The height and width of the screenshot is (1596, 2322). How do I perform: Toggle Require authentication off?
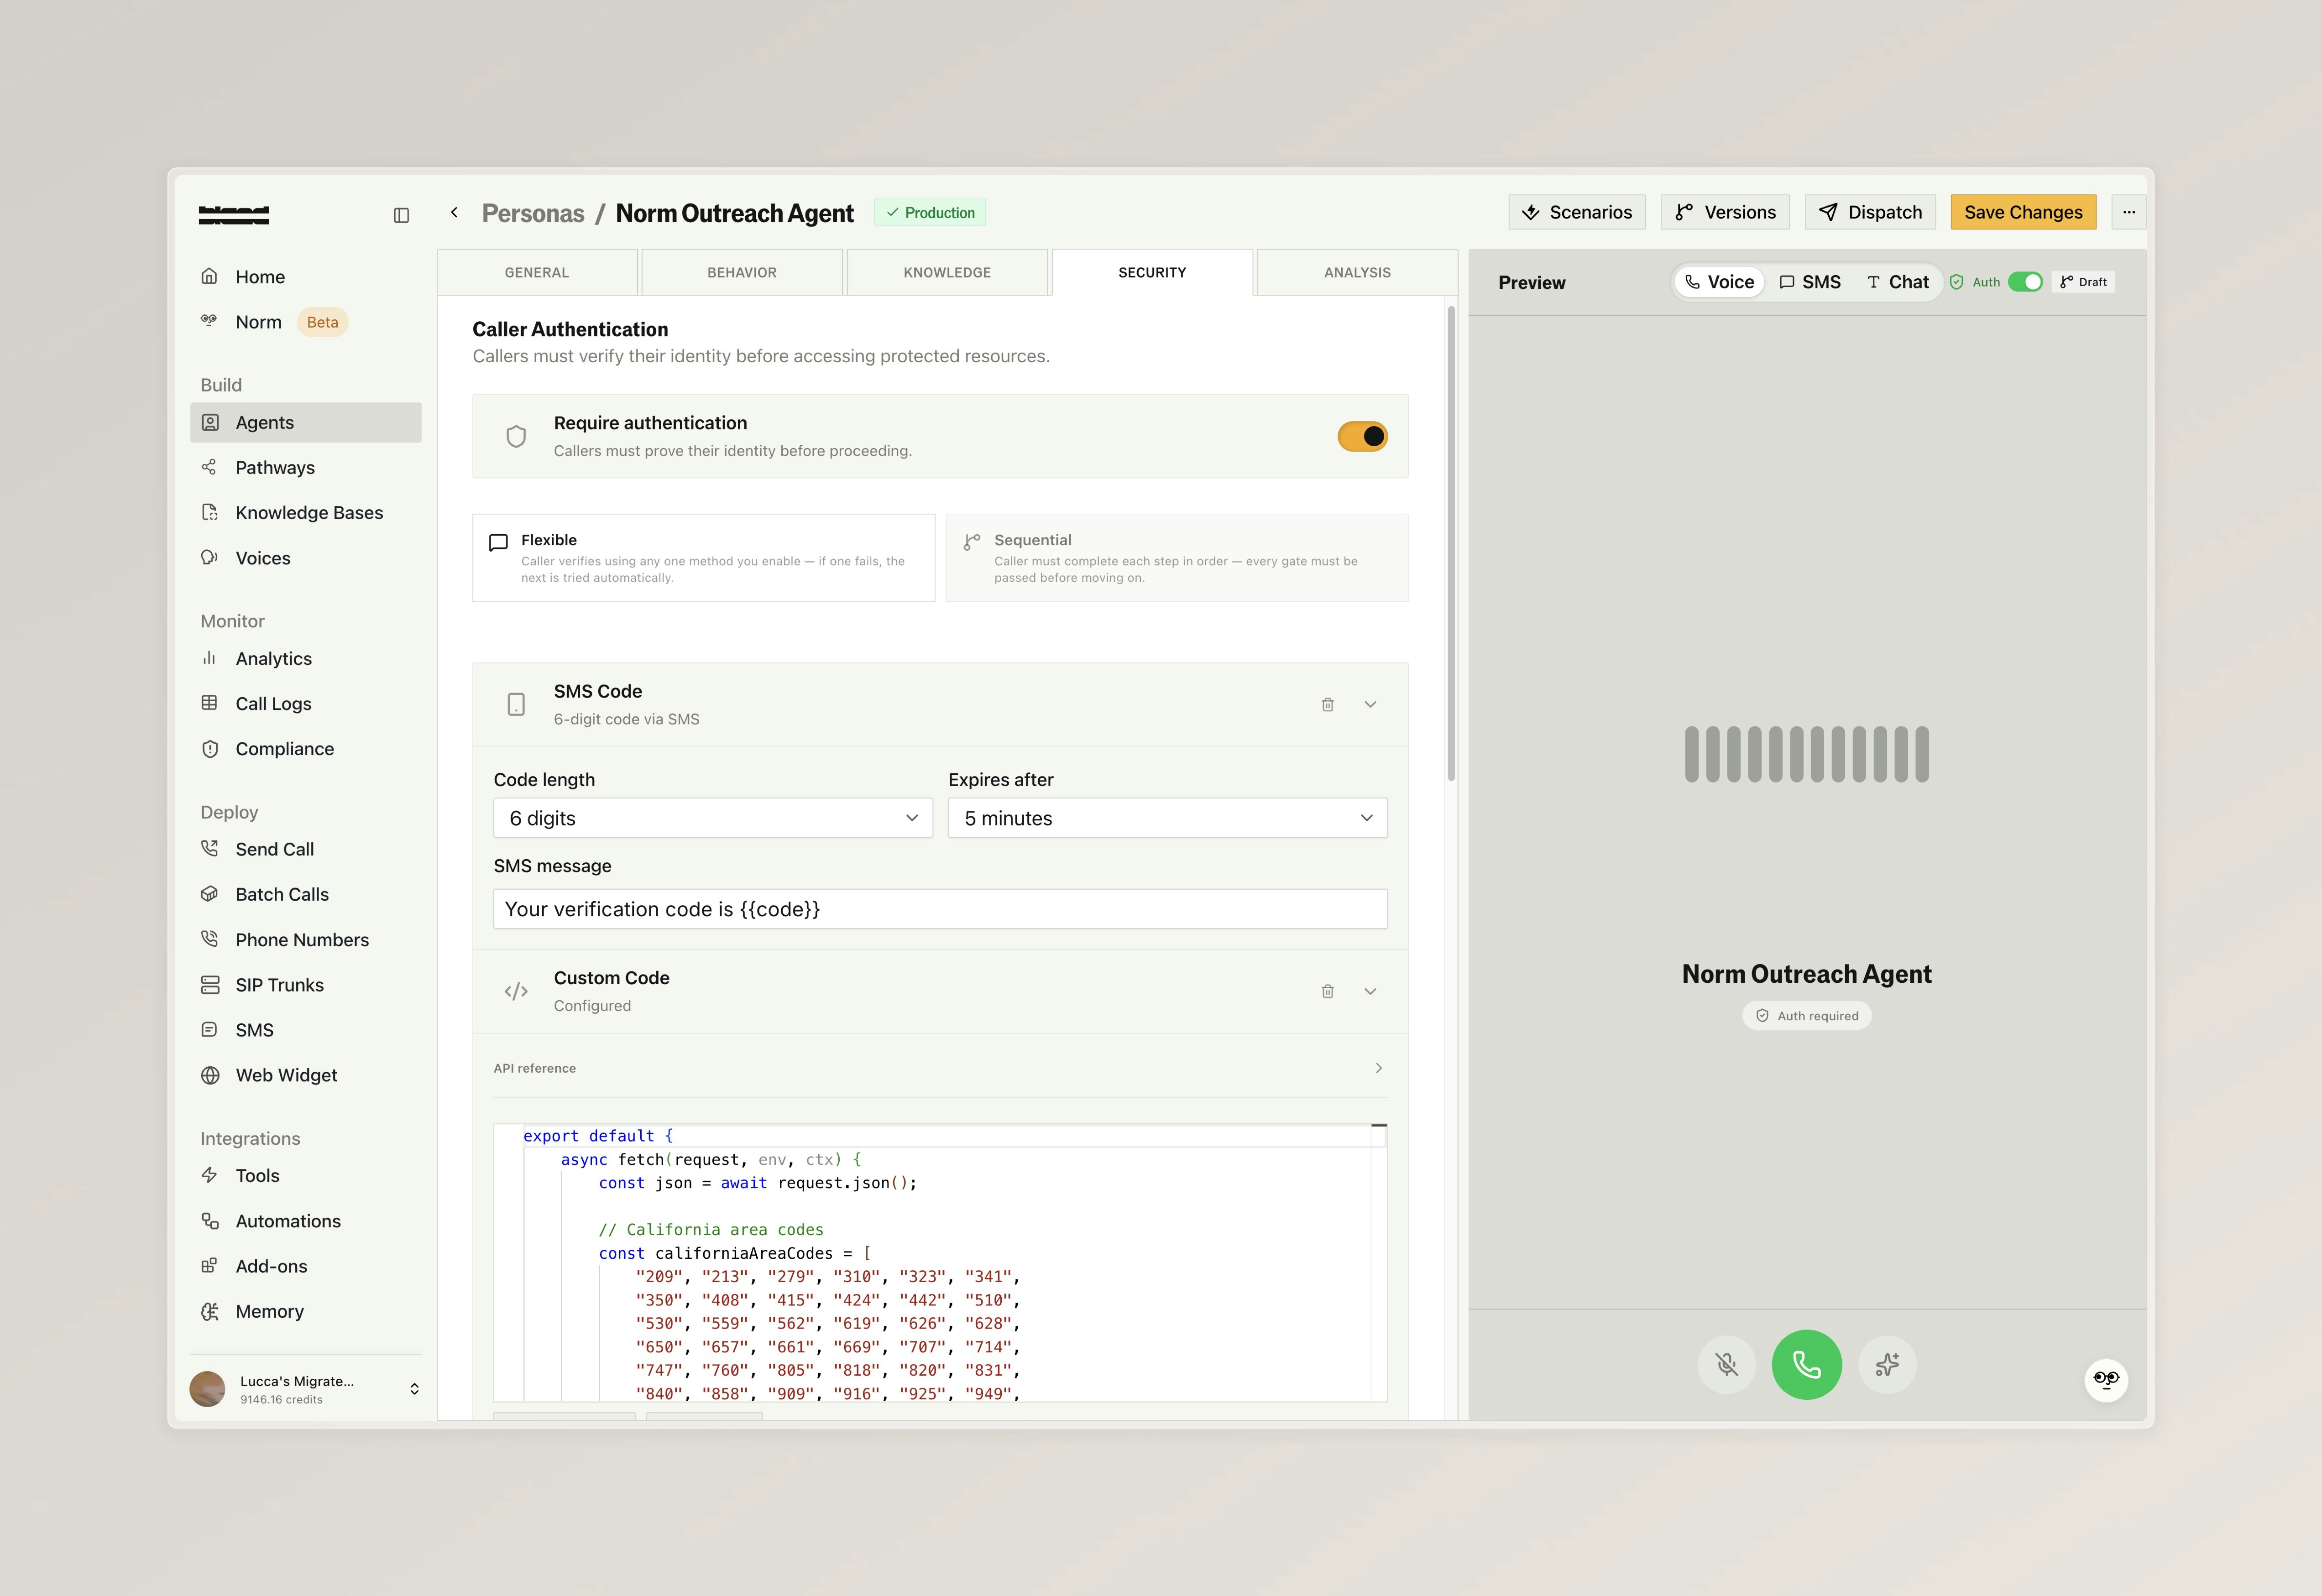pyautogui.click(x=1362, y=436)
